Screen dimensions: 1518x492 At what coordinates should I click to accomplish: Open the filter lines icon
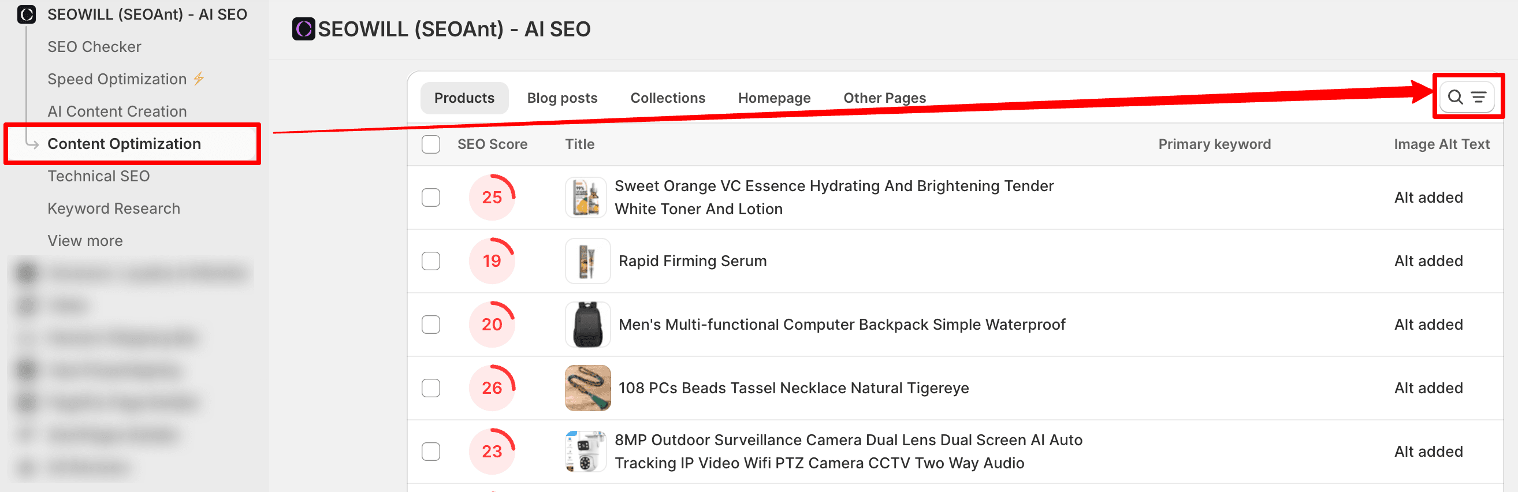tap(1478, 97)
